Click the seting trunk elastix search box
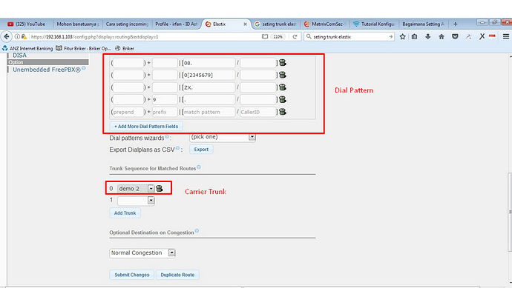This screenshot has height=288, width=512. click(x=349, y=37)
